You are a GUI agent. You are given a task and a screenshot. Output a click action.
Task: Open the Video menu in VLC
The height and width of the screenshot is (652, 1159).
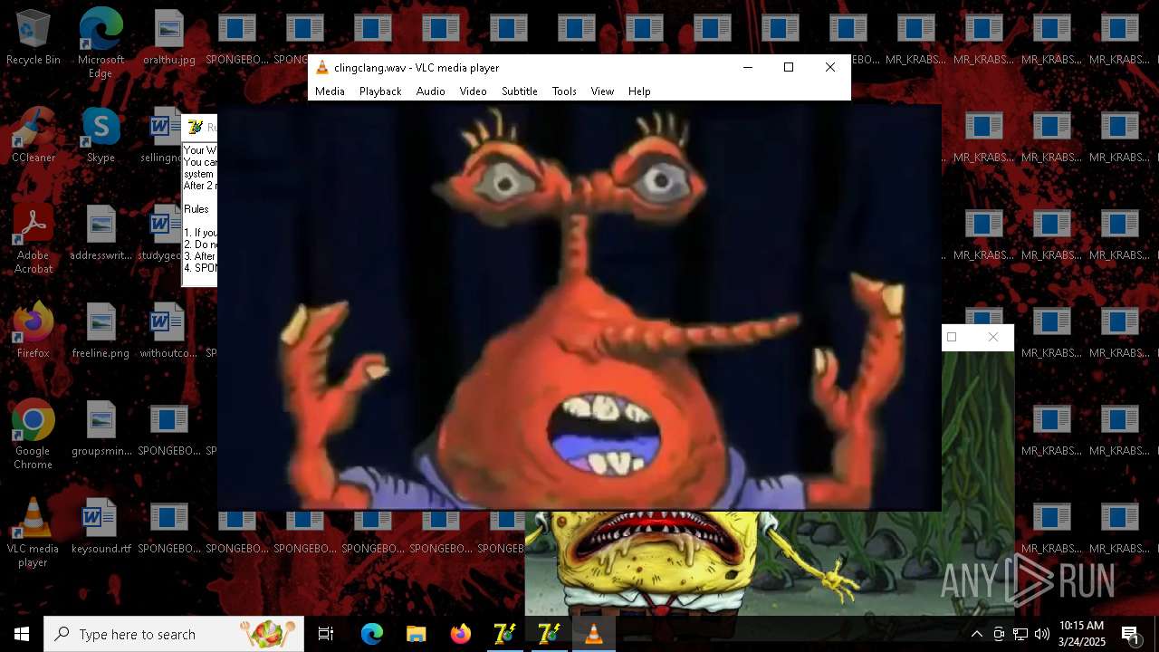pos(473,91)
